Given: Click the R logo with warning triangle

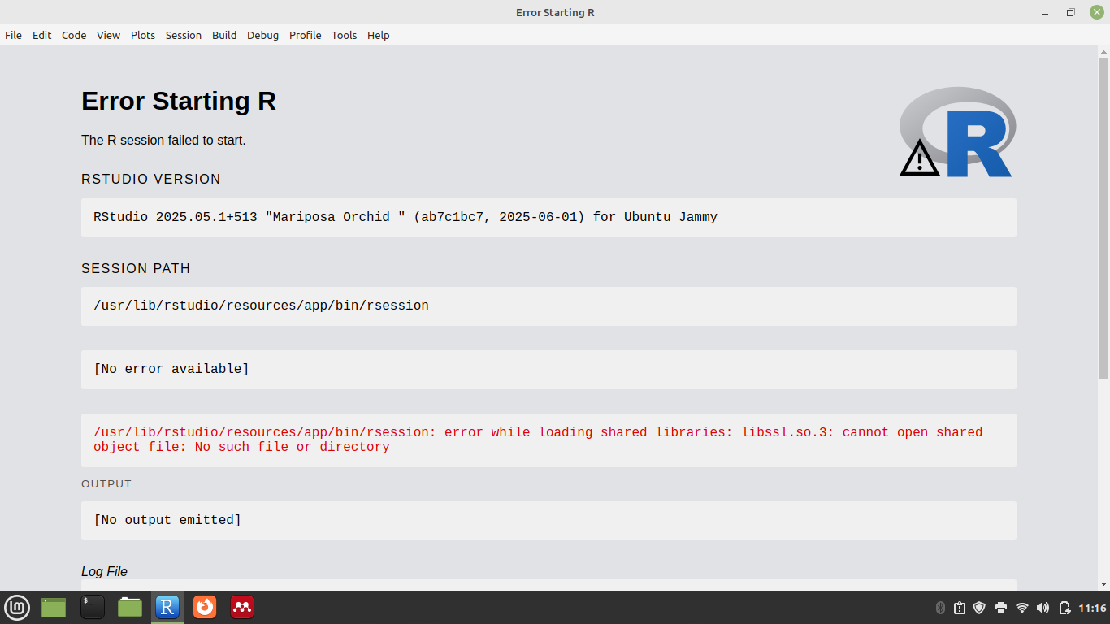Looking at the screenshot, I should [x=957, y=132].
